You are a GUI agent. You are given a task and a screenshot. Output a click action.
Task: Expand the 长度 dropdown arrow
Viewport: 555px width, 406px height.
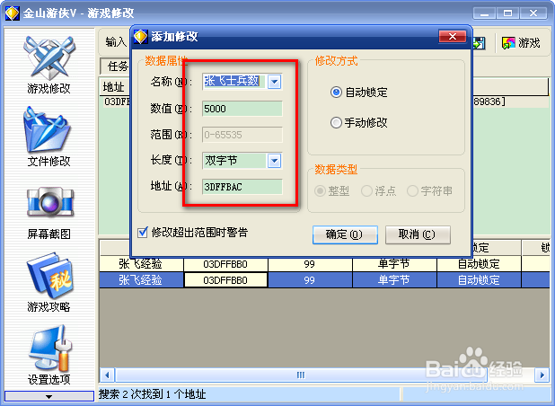pyautogui.click(x=274, y=161)
